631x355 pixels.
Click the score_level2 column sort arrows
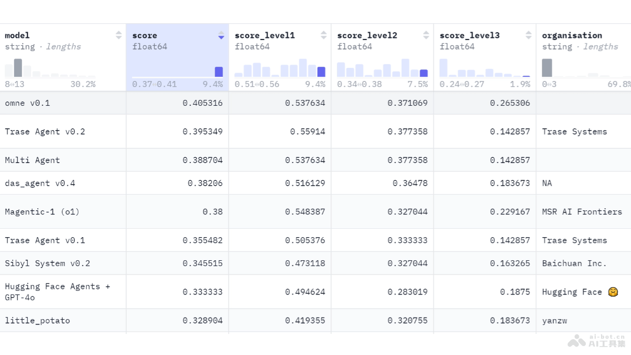click(426, 35)
